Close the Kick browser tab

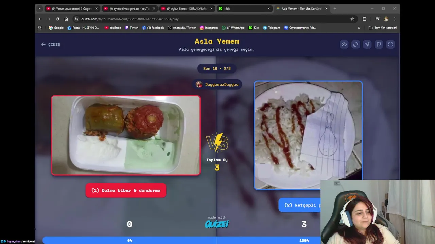click(x=269, y=8)
